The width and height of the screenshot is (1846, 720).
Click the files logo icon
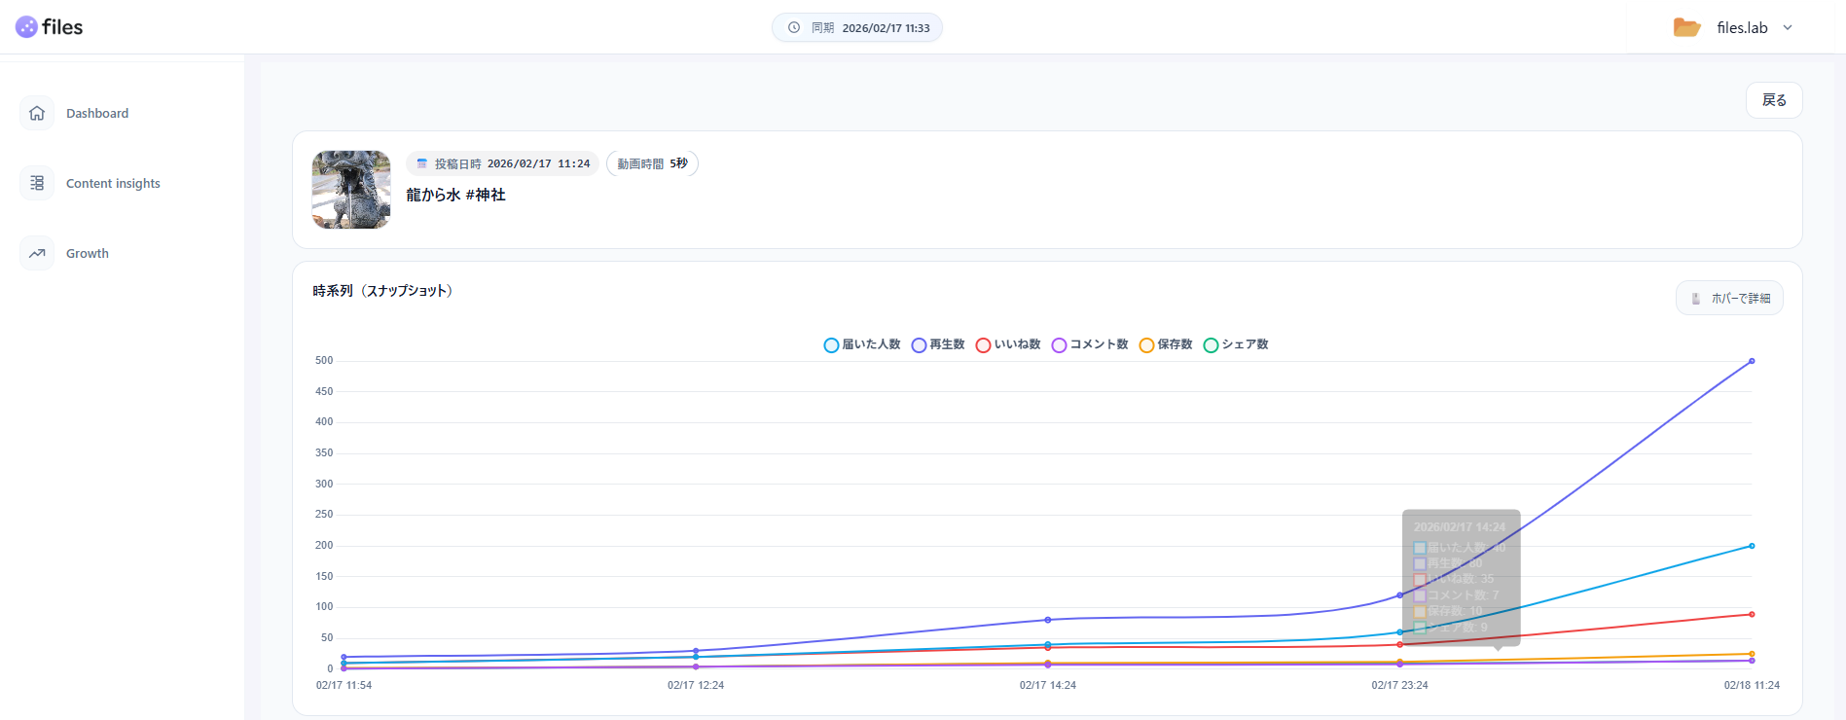[26, 27]
